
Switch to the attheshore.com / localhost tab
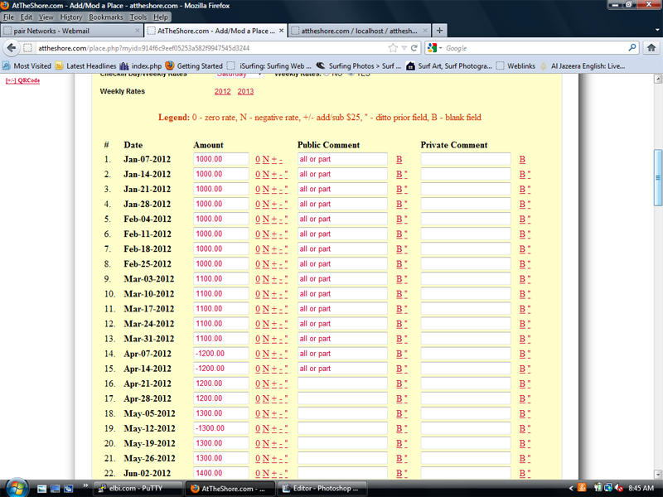360,31
